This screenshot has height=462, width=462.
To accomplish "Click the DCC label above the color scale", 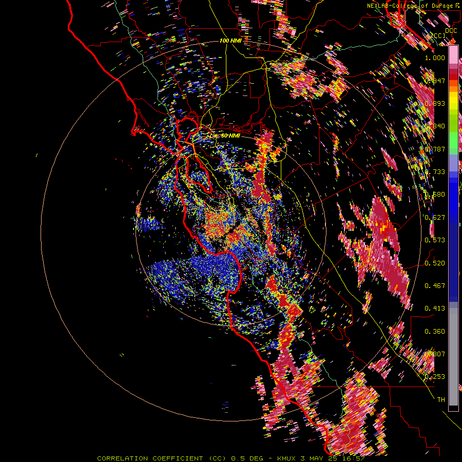I will 451,31.
